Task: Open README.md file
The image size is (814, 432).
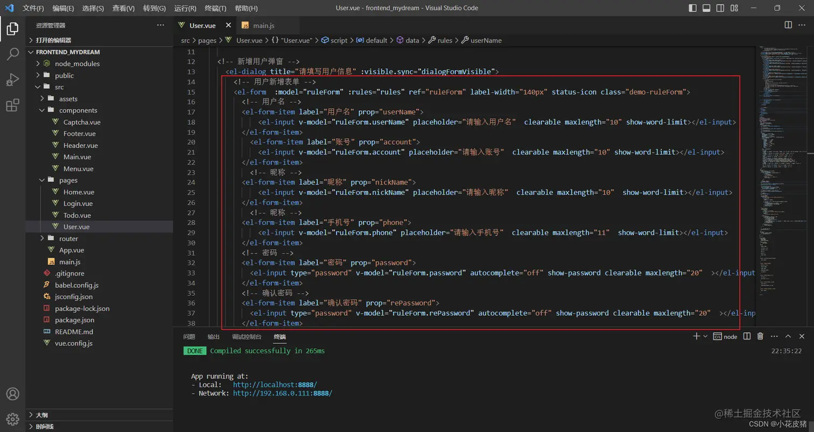Action: pyautogui.click(x=100, y=331)
